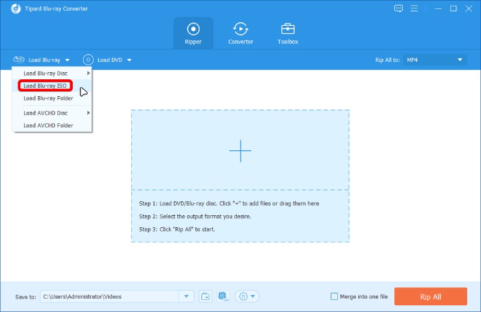
Task: Open the output folder icon
Action: [x=206, y=296]
